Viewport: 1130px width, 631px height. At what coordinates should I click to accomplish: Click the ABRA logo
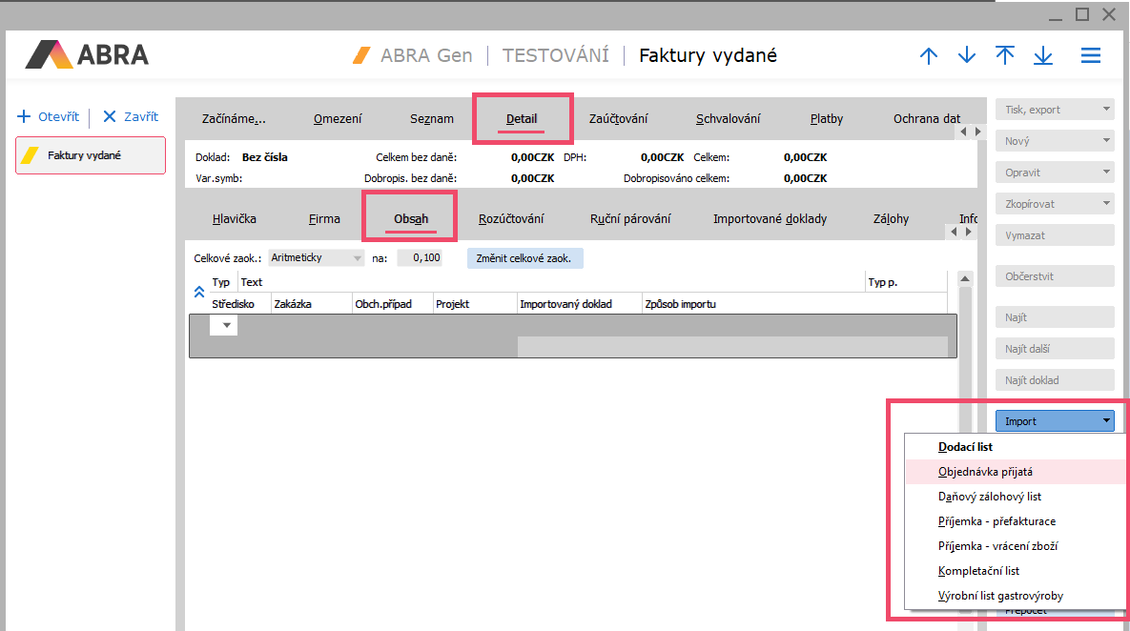(x=87, y=55)
